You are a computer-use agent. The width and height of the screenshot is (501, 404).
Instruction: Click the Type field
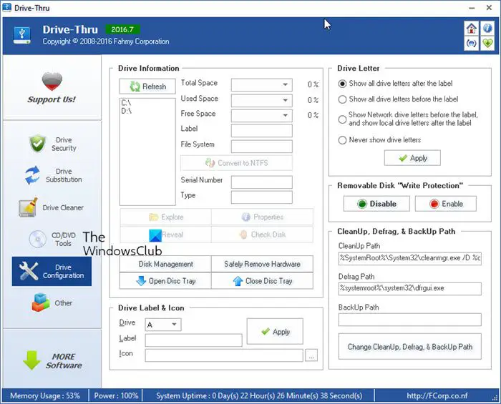coord(262,197)
